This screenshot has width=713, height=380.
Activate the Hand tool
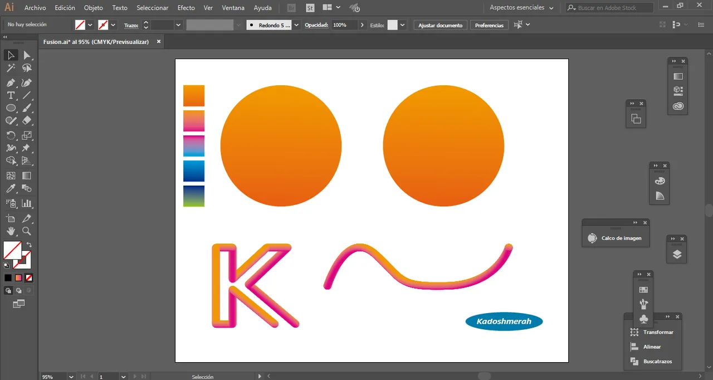pos(11,231)
